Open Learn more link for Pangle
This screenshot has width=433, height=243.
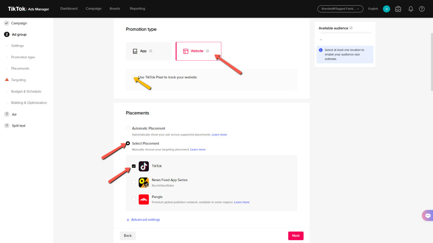coord(242,202)
